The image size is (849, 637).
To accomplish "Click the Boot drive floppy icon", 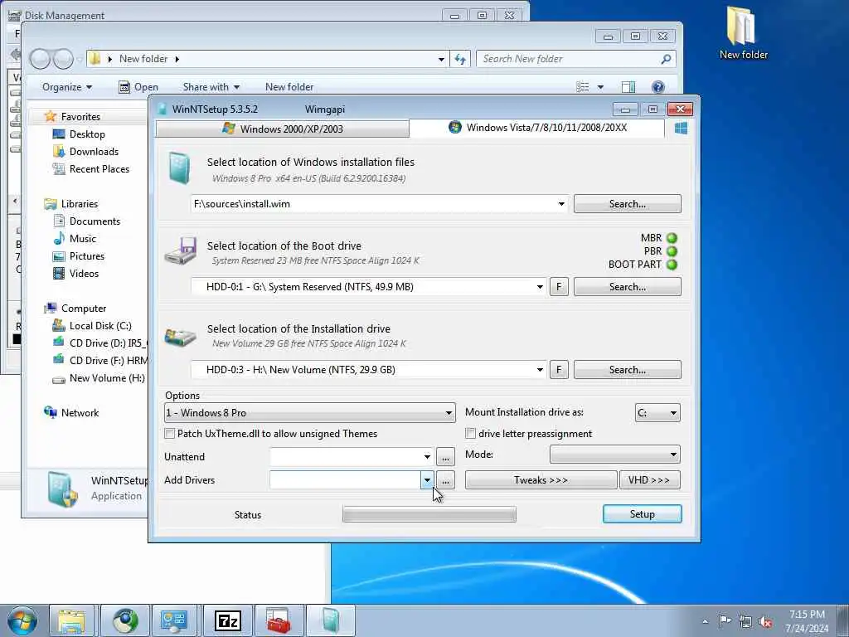I will coord(181,250).
